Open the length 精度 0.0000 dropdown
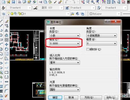Screen dimensions: 130x100 tap(65, 43)
